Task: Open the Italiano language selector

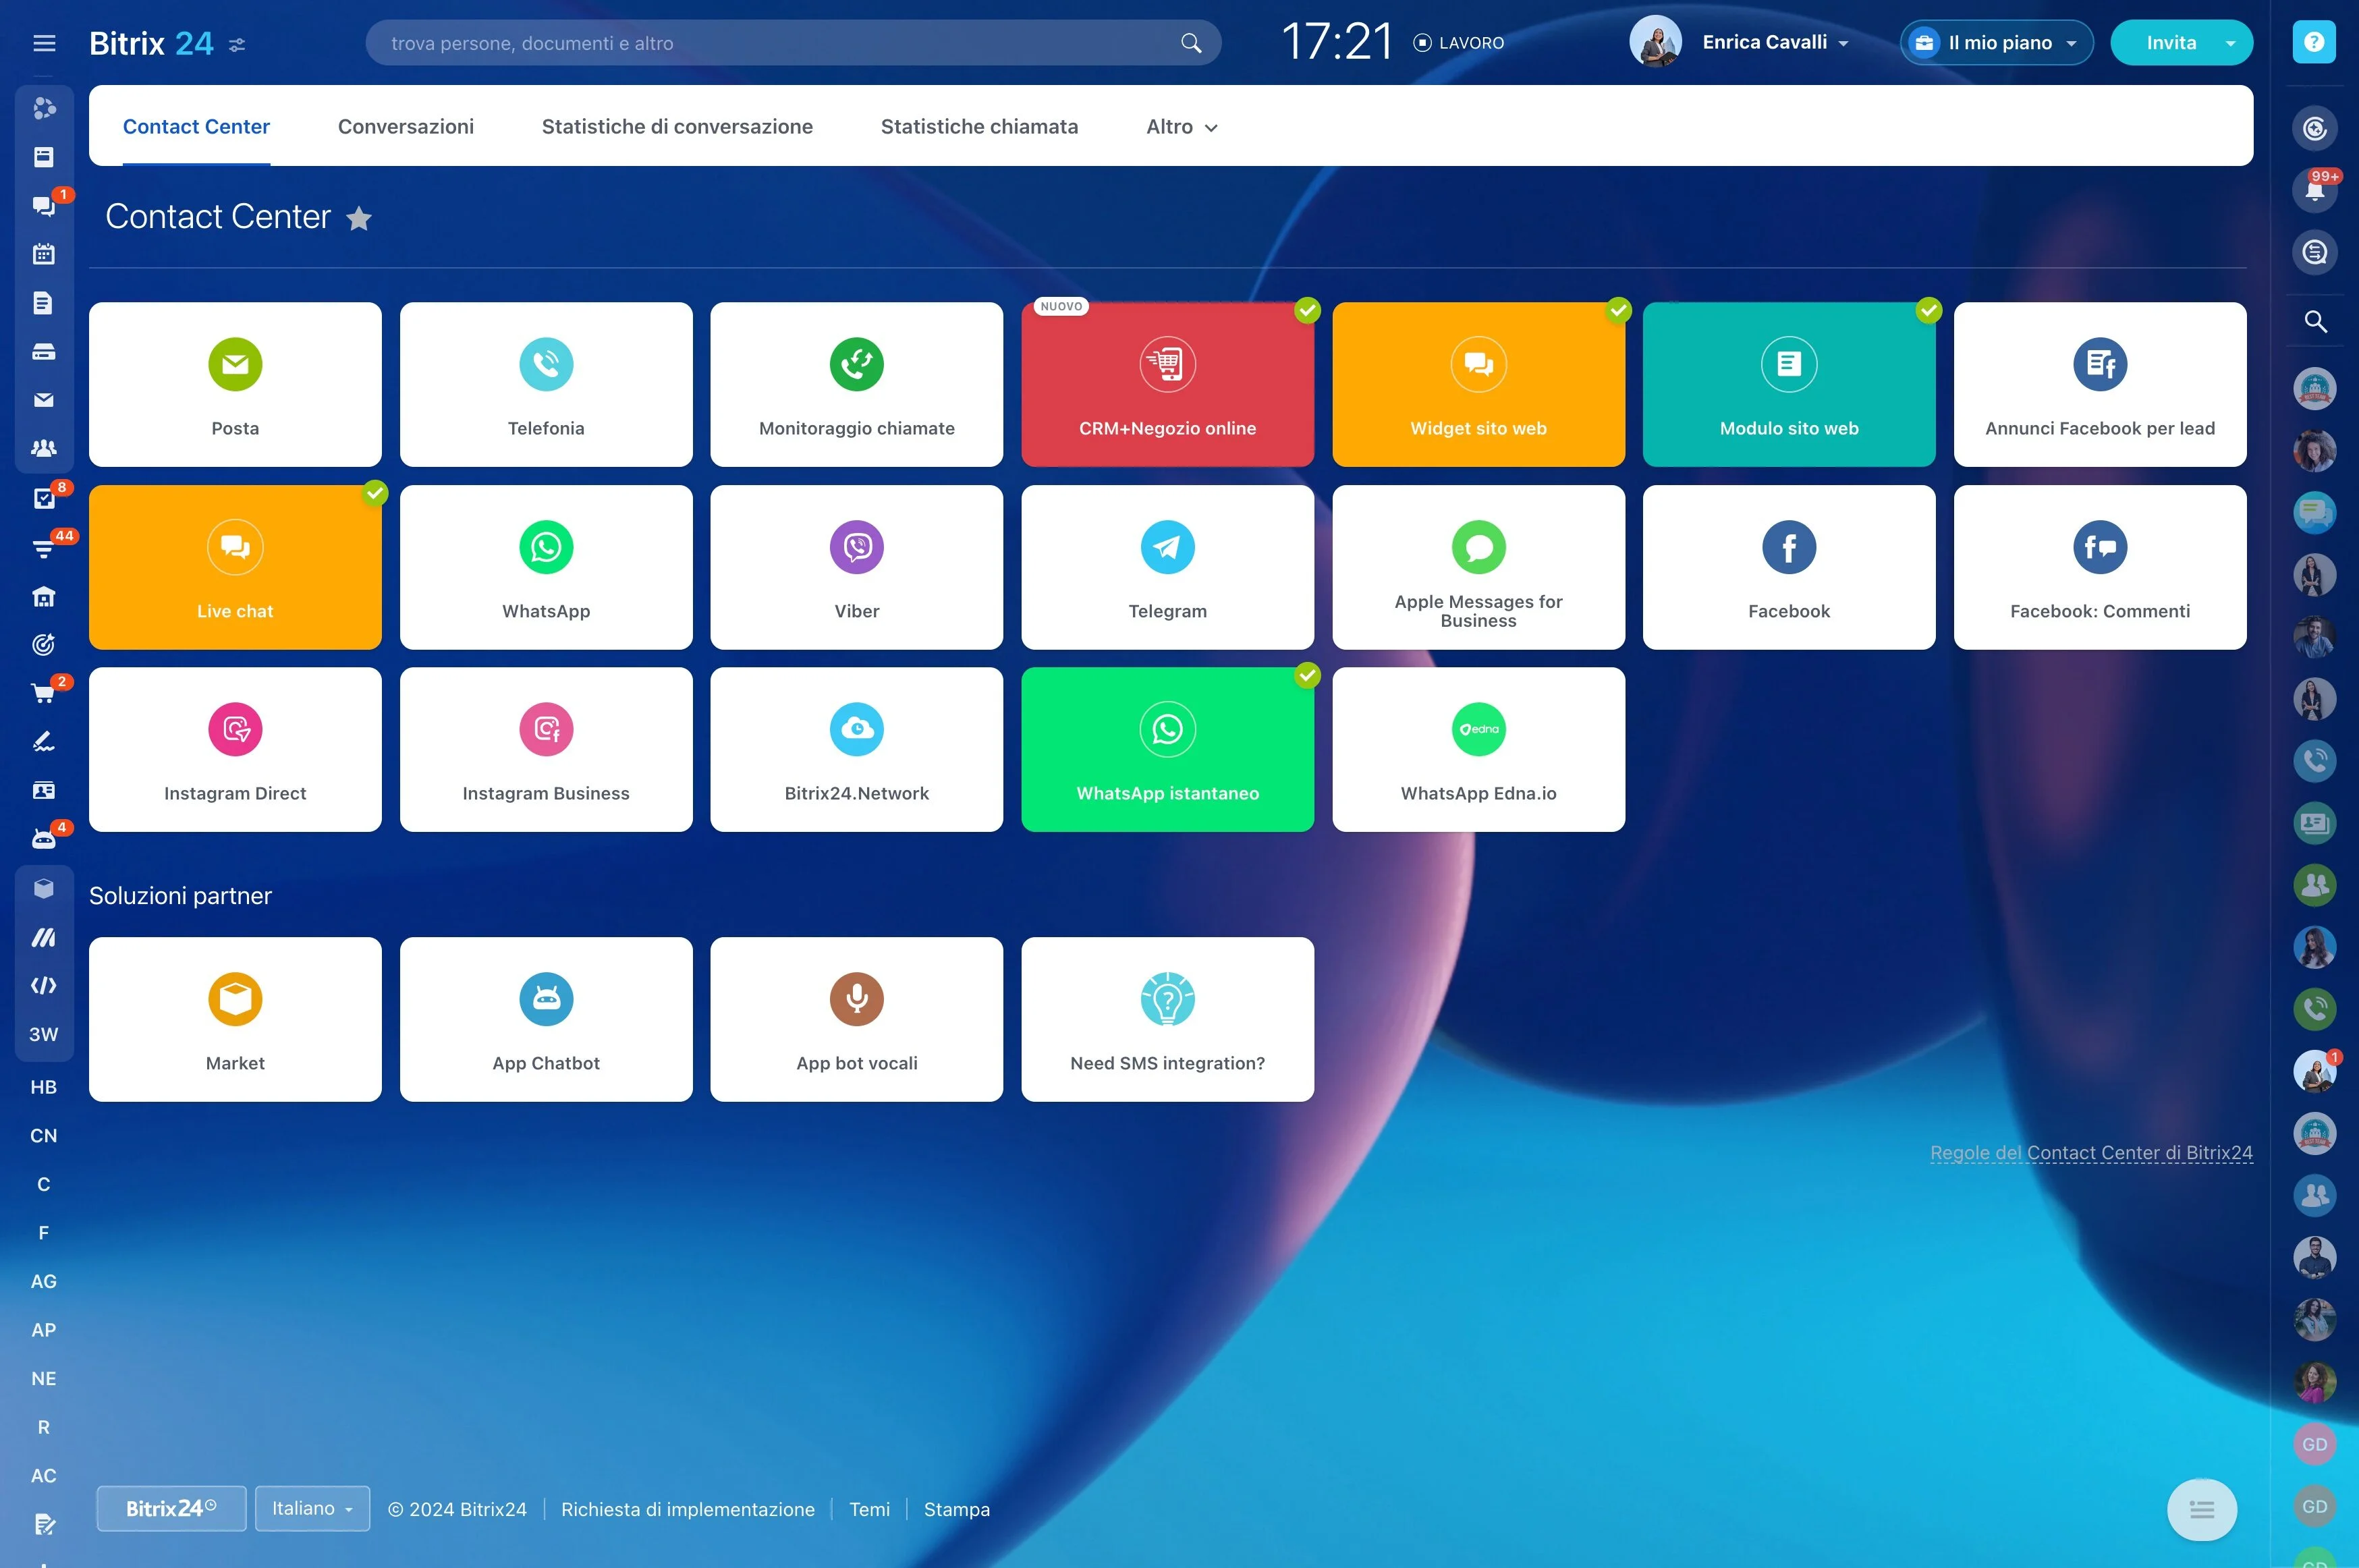Action: (312, 1508)
